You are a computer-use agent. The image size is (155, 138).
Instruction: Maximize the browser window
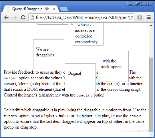point(138,3)
